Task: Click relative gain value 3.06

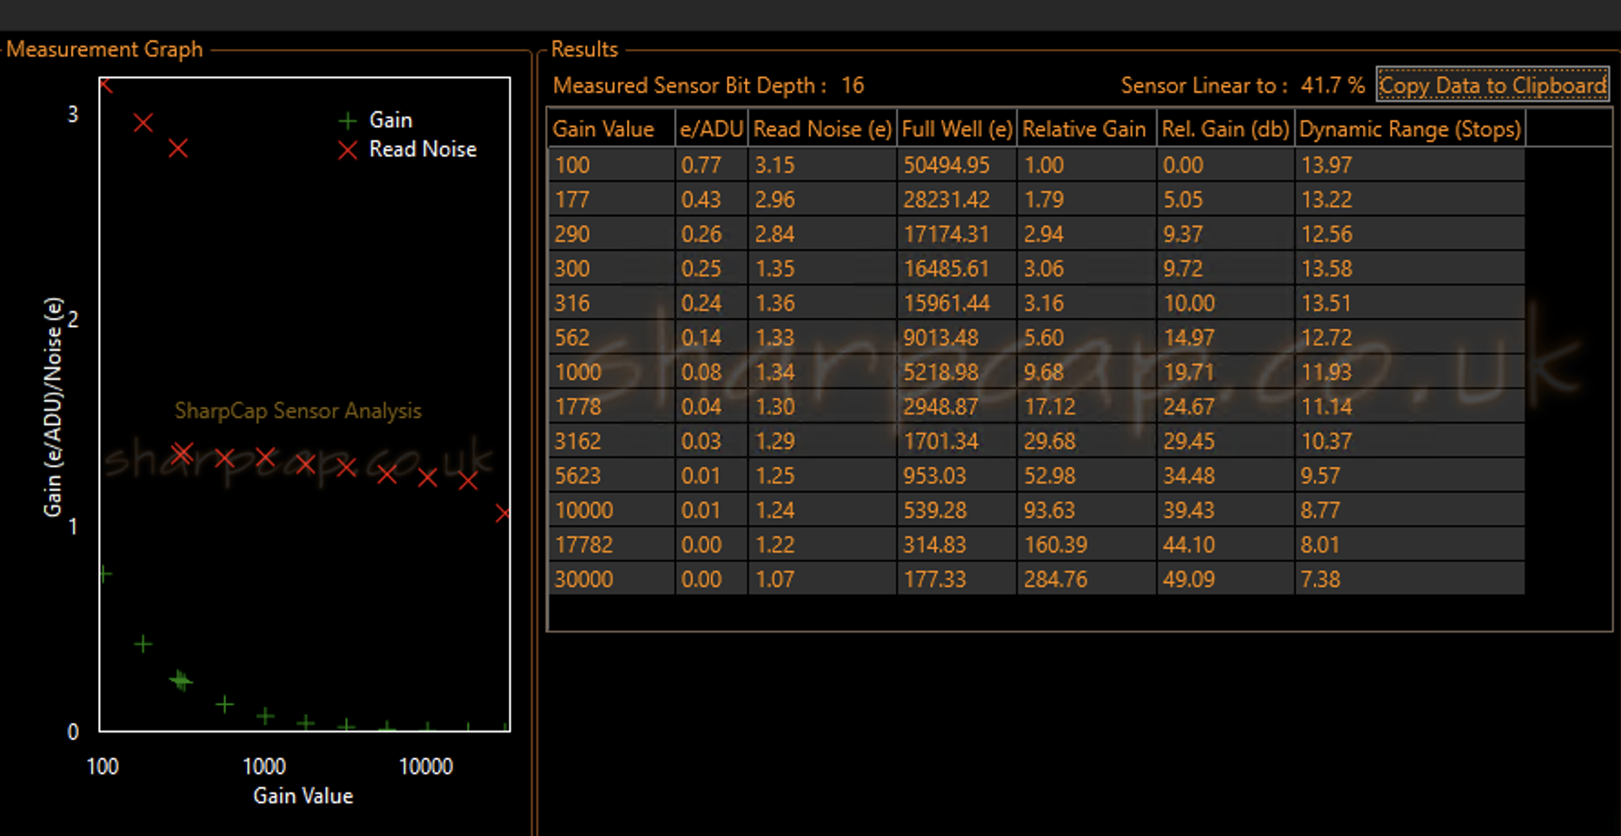Action: (1087, 268)
